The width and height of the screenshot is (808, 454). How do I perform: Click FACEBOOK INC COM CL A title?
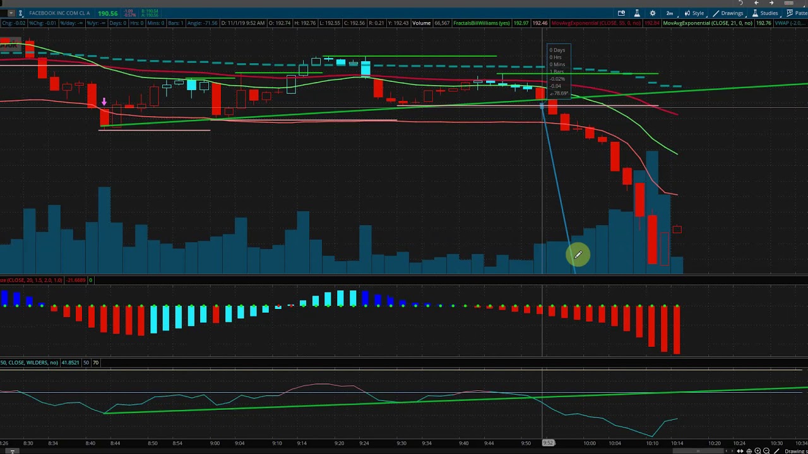pos(59,13)
